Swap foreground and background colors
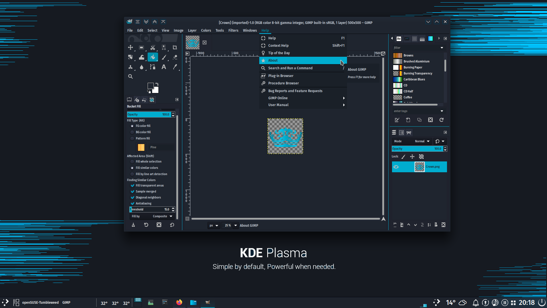This screenshot has width=547, height=308. point(157,84)
